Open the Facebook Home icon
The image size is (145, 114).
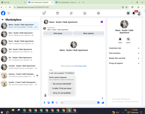point(44,13)
